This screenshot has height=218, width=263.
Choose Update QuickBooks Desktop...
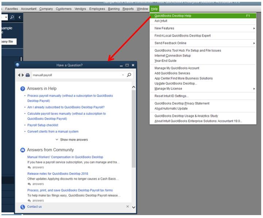203,84
